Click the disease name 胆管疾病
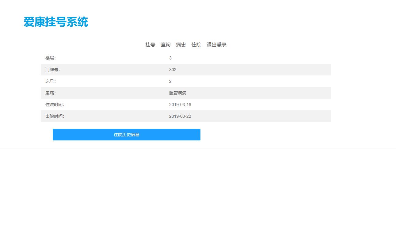The width and height of the screenshot is (396, 237). 178,93
